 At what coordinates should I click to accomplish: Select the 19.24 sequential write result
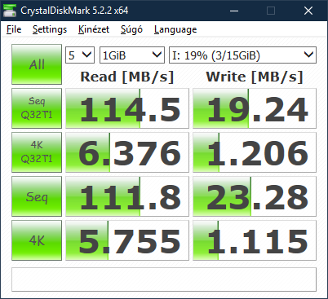pos(255,108)
